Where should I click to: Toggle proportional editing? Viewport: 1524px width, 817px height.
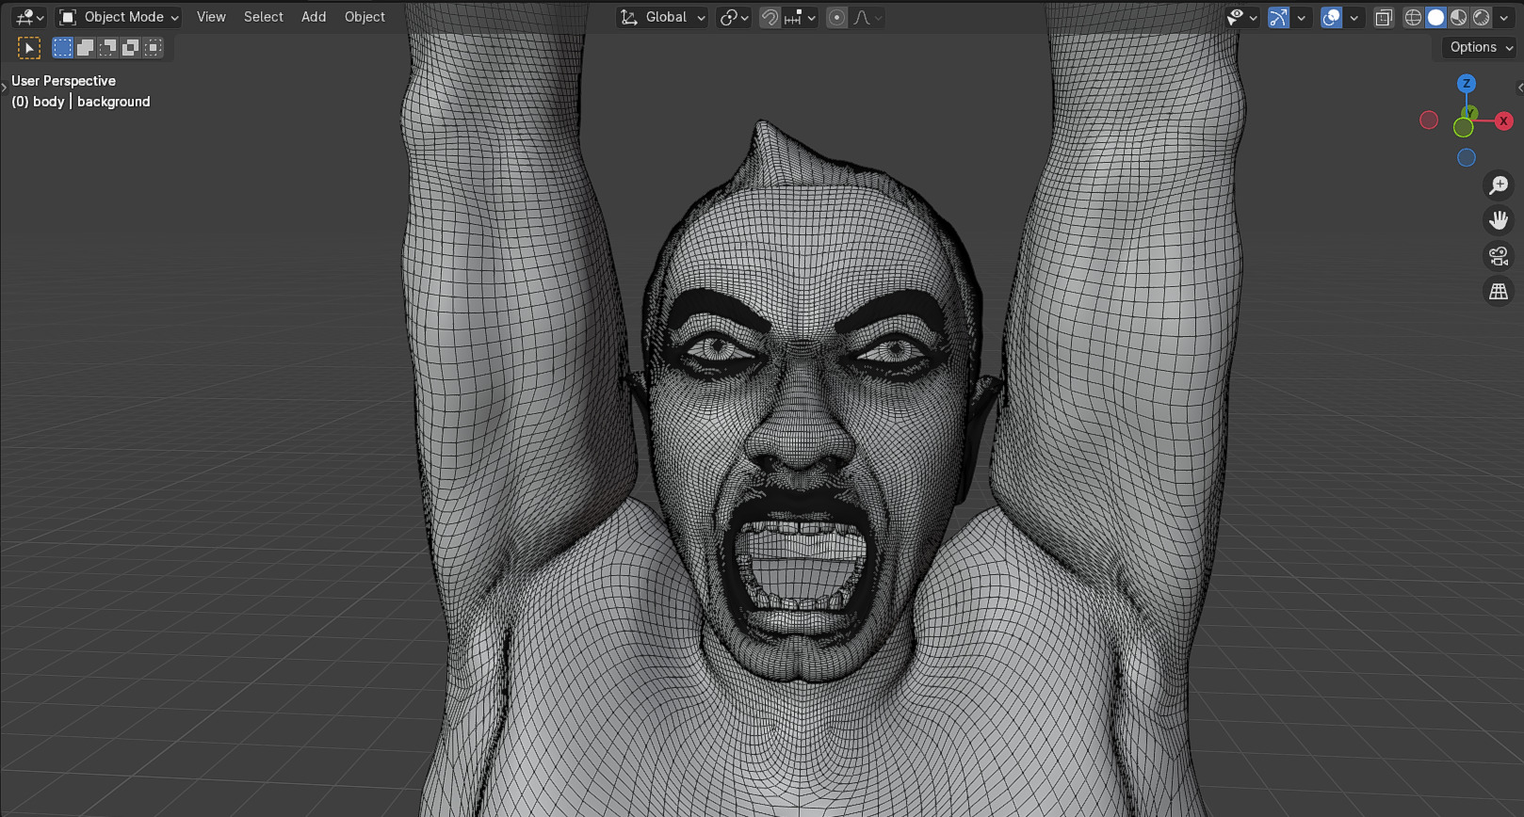click(x=836, y=17)
